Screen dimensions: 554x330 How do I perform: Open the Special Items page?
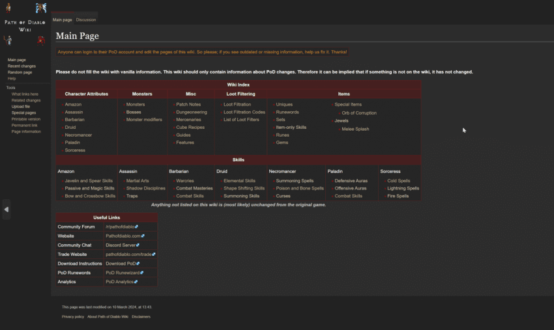coord(348,105)
